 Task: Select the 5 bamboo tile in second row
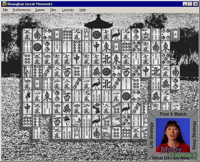[x=57, y=47]
